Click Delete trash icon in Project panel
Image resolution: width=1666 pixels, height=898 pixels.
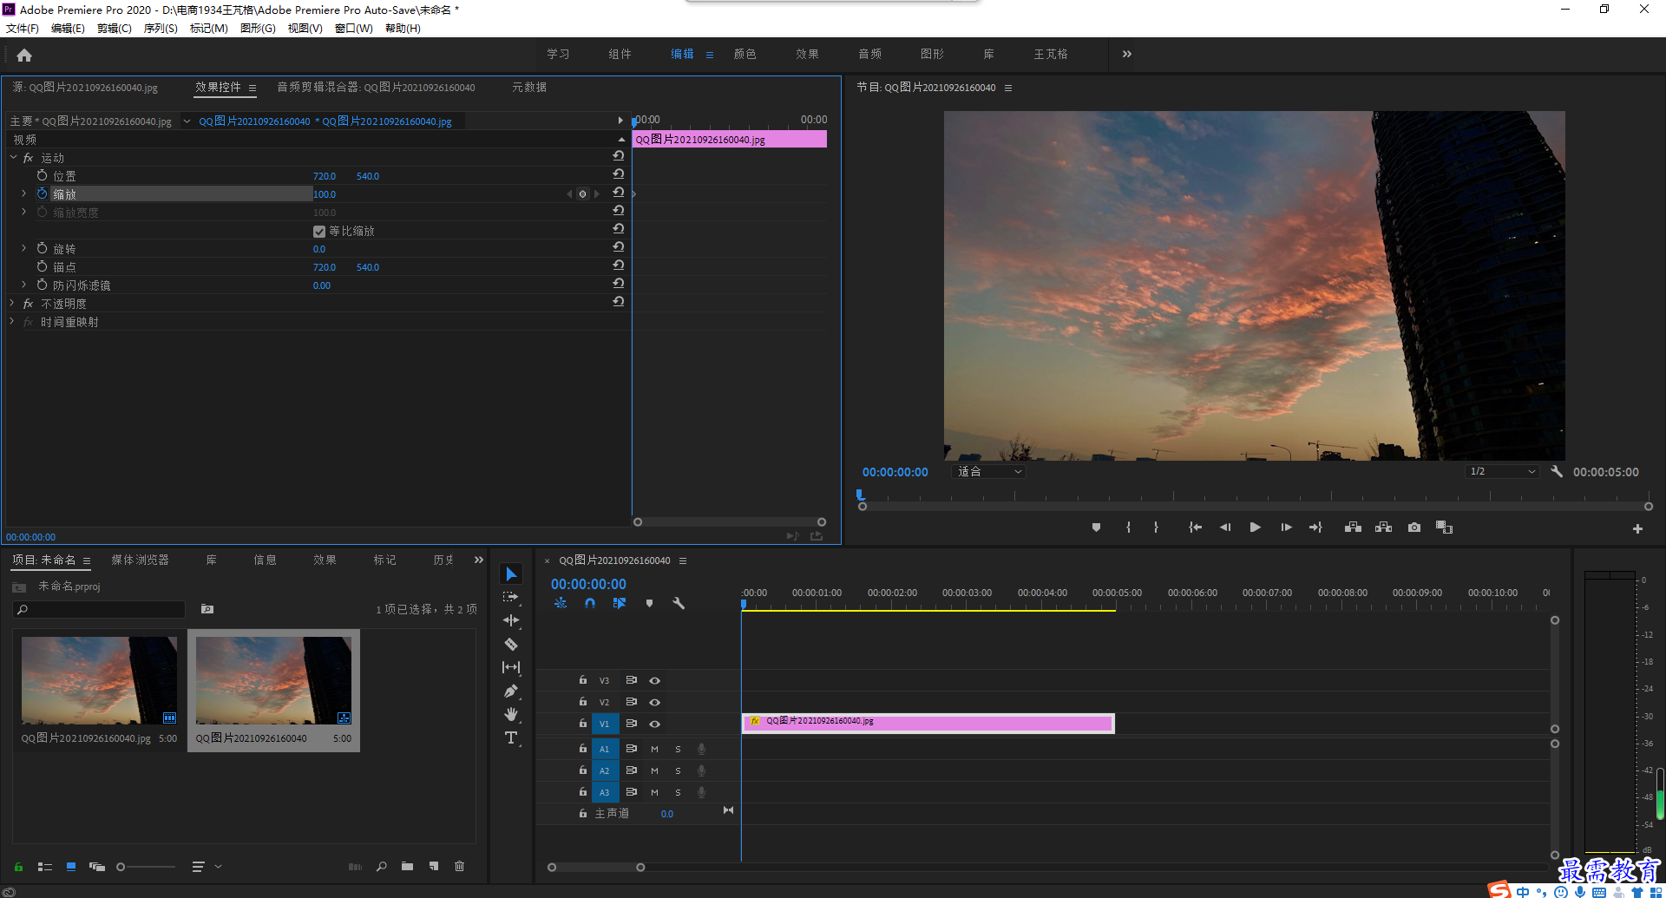tap(460, 866)
